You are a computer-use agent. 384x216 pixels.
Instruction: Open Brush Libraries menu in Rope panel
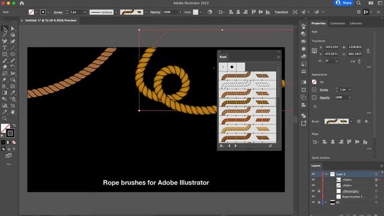(221, 146)
